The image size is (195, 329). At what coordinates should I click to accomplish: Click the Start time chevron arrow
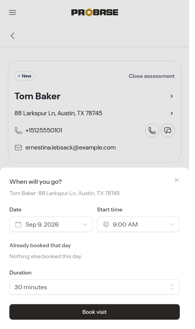pyautogui.click(x=172, y=225)
